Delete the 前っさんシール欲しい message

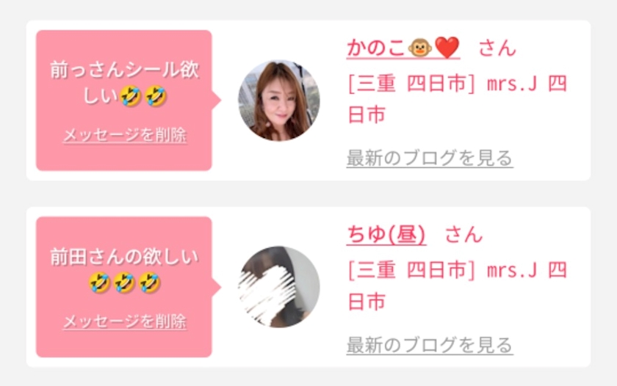[x=125, y=135]
